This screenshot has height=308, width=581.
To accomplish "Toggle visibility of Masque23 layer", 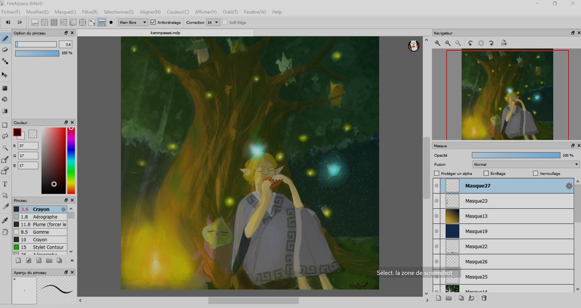I will coord(437,201).
